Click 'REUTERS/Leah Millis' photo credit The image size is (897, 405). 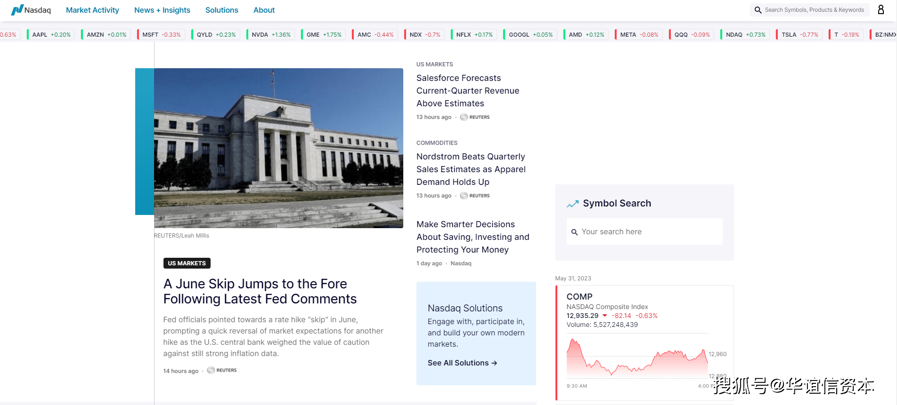coord(181,236)
